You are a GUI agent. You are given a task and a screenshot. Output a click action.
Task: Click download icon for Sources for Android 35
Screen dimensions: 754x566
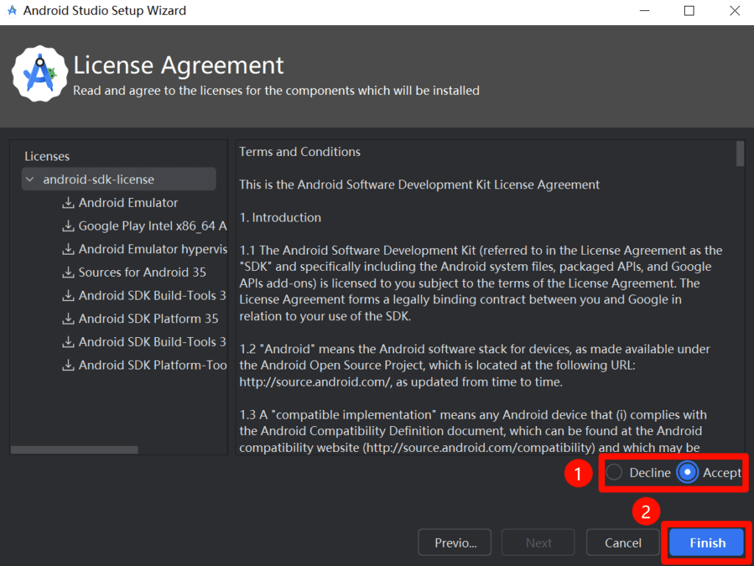pyautogui.click(x=68, y=272)
